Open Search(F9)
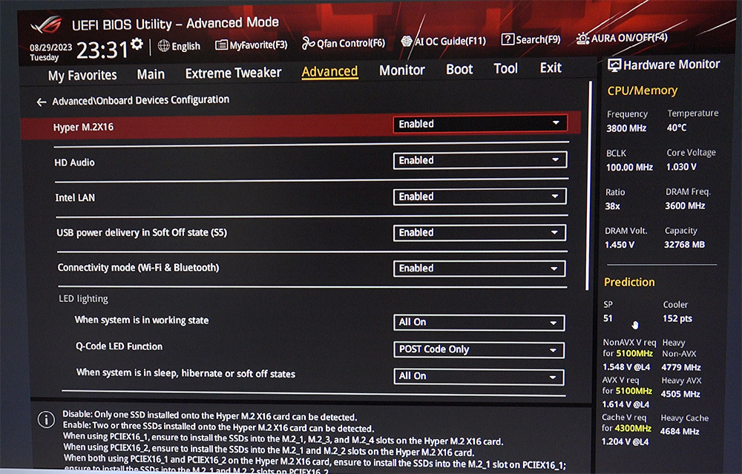Image resolution: width=742 pixels, height=474 pixels. click(x=531, y=39)
